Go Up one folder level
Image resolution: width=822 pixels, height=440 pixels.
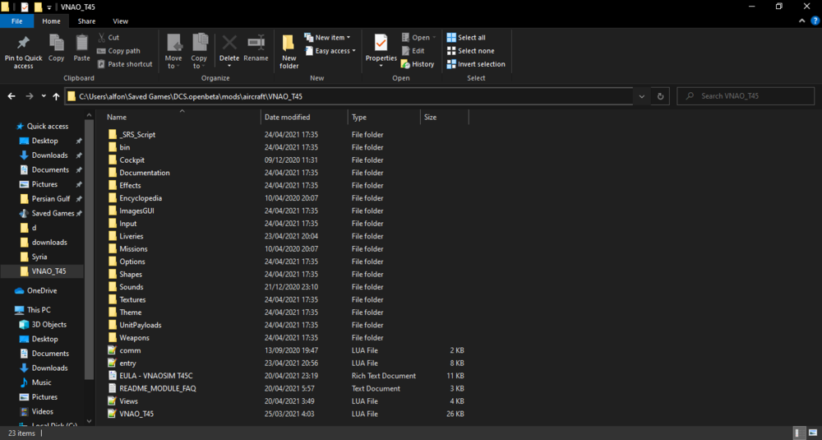(x=56, y=96)
